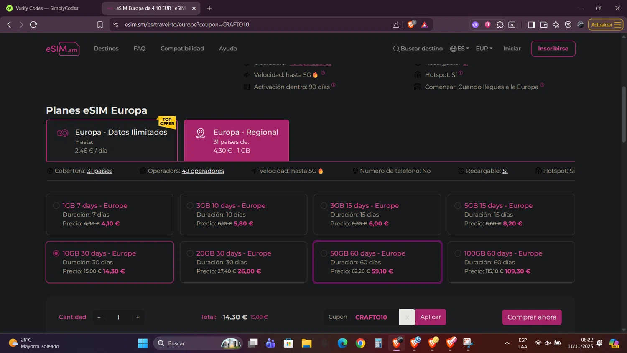This screenshot has width=627, height=353.
Task: Click the eSIM.sm logo
Action: click(x=63, y=49)
